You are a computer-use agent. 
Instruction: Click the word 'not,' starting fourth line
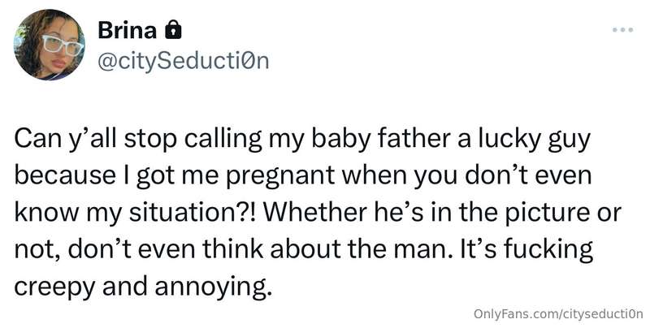point(37,250)
